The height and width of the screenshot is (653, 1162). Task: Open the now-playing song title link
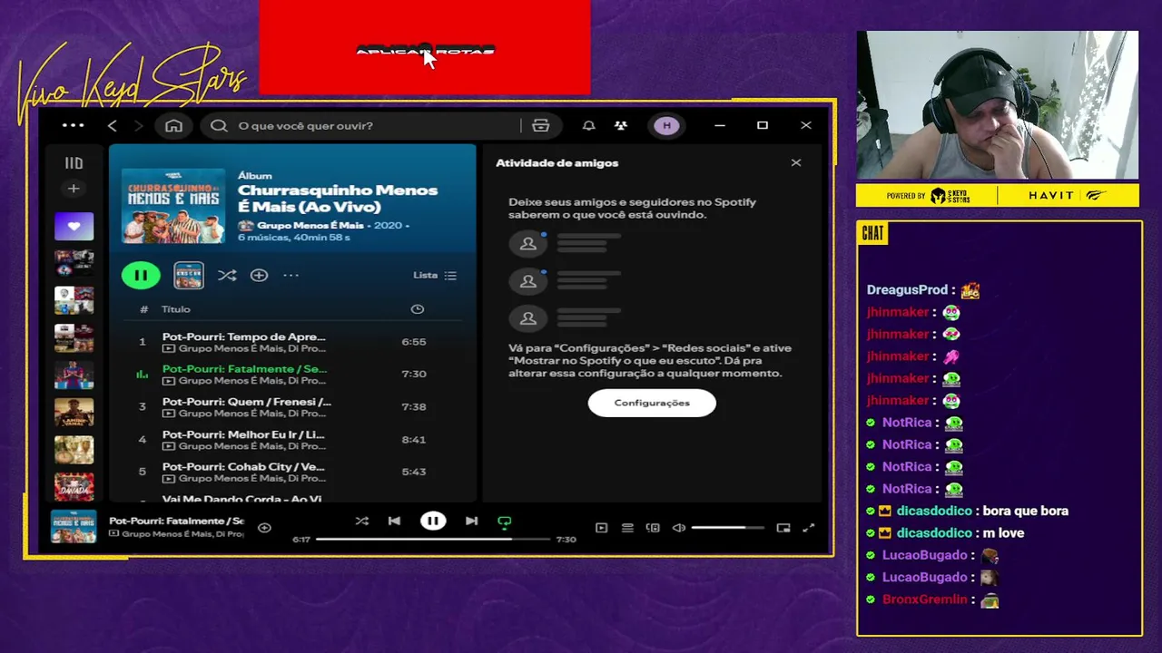(176, 521)
